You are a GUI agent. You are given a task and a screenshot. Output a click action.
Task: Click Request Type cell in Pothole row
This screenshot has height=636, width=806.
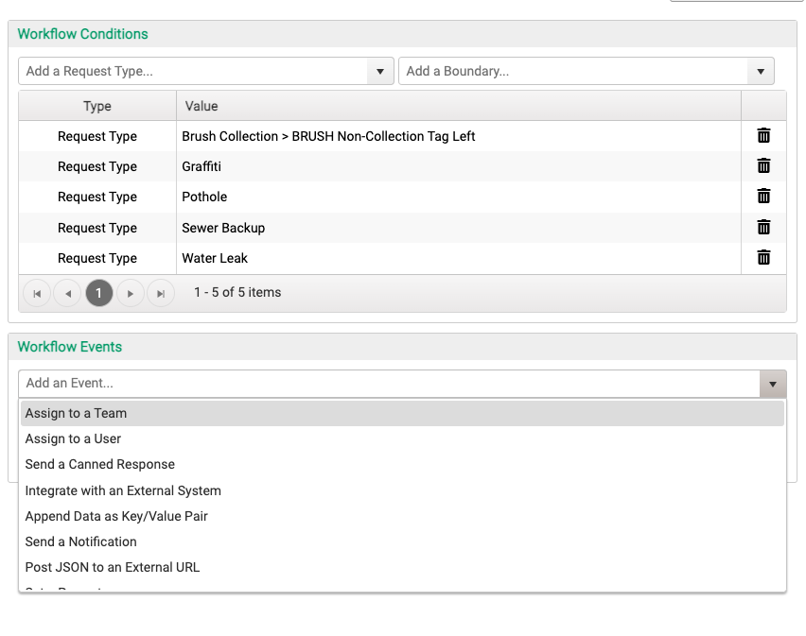click(97, 197)
